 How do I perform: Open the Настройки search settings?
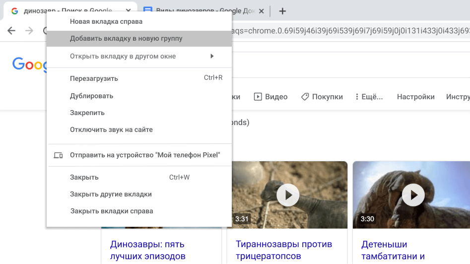tap(415, 97)
